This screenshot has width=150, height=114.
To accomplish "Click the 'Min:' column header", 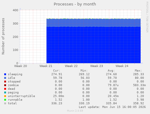I will click(84, 71).
